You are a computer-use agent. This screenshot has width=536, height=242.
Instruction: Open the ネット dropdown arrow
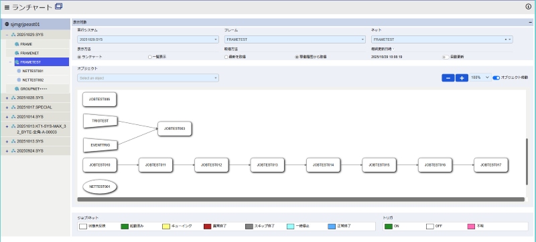[510, 39]
